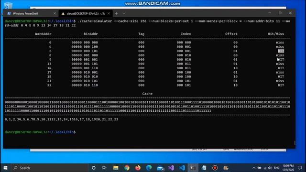Open the Action Center notifications icon
This screenshot has height=172, width=306.
pyautogui.click(x=300, y=168)
